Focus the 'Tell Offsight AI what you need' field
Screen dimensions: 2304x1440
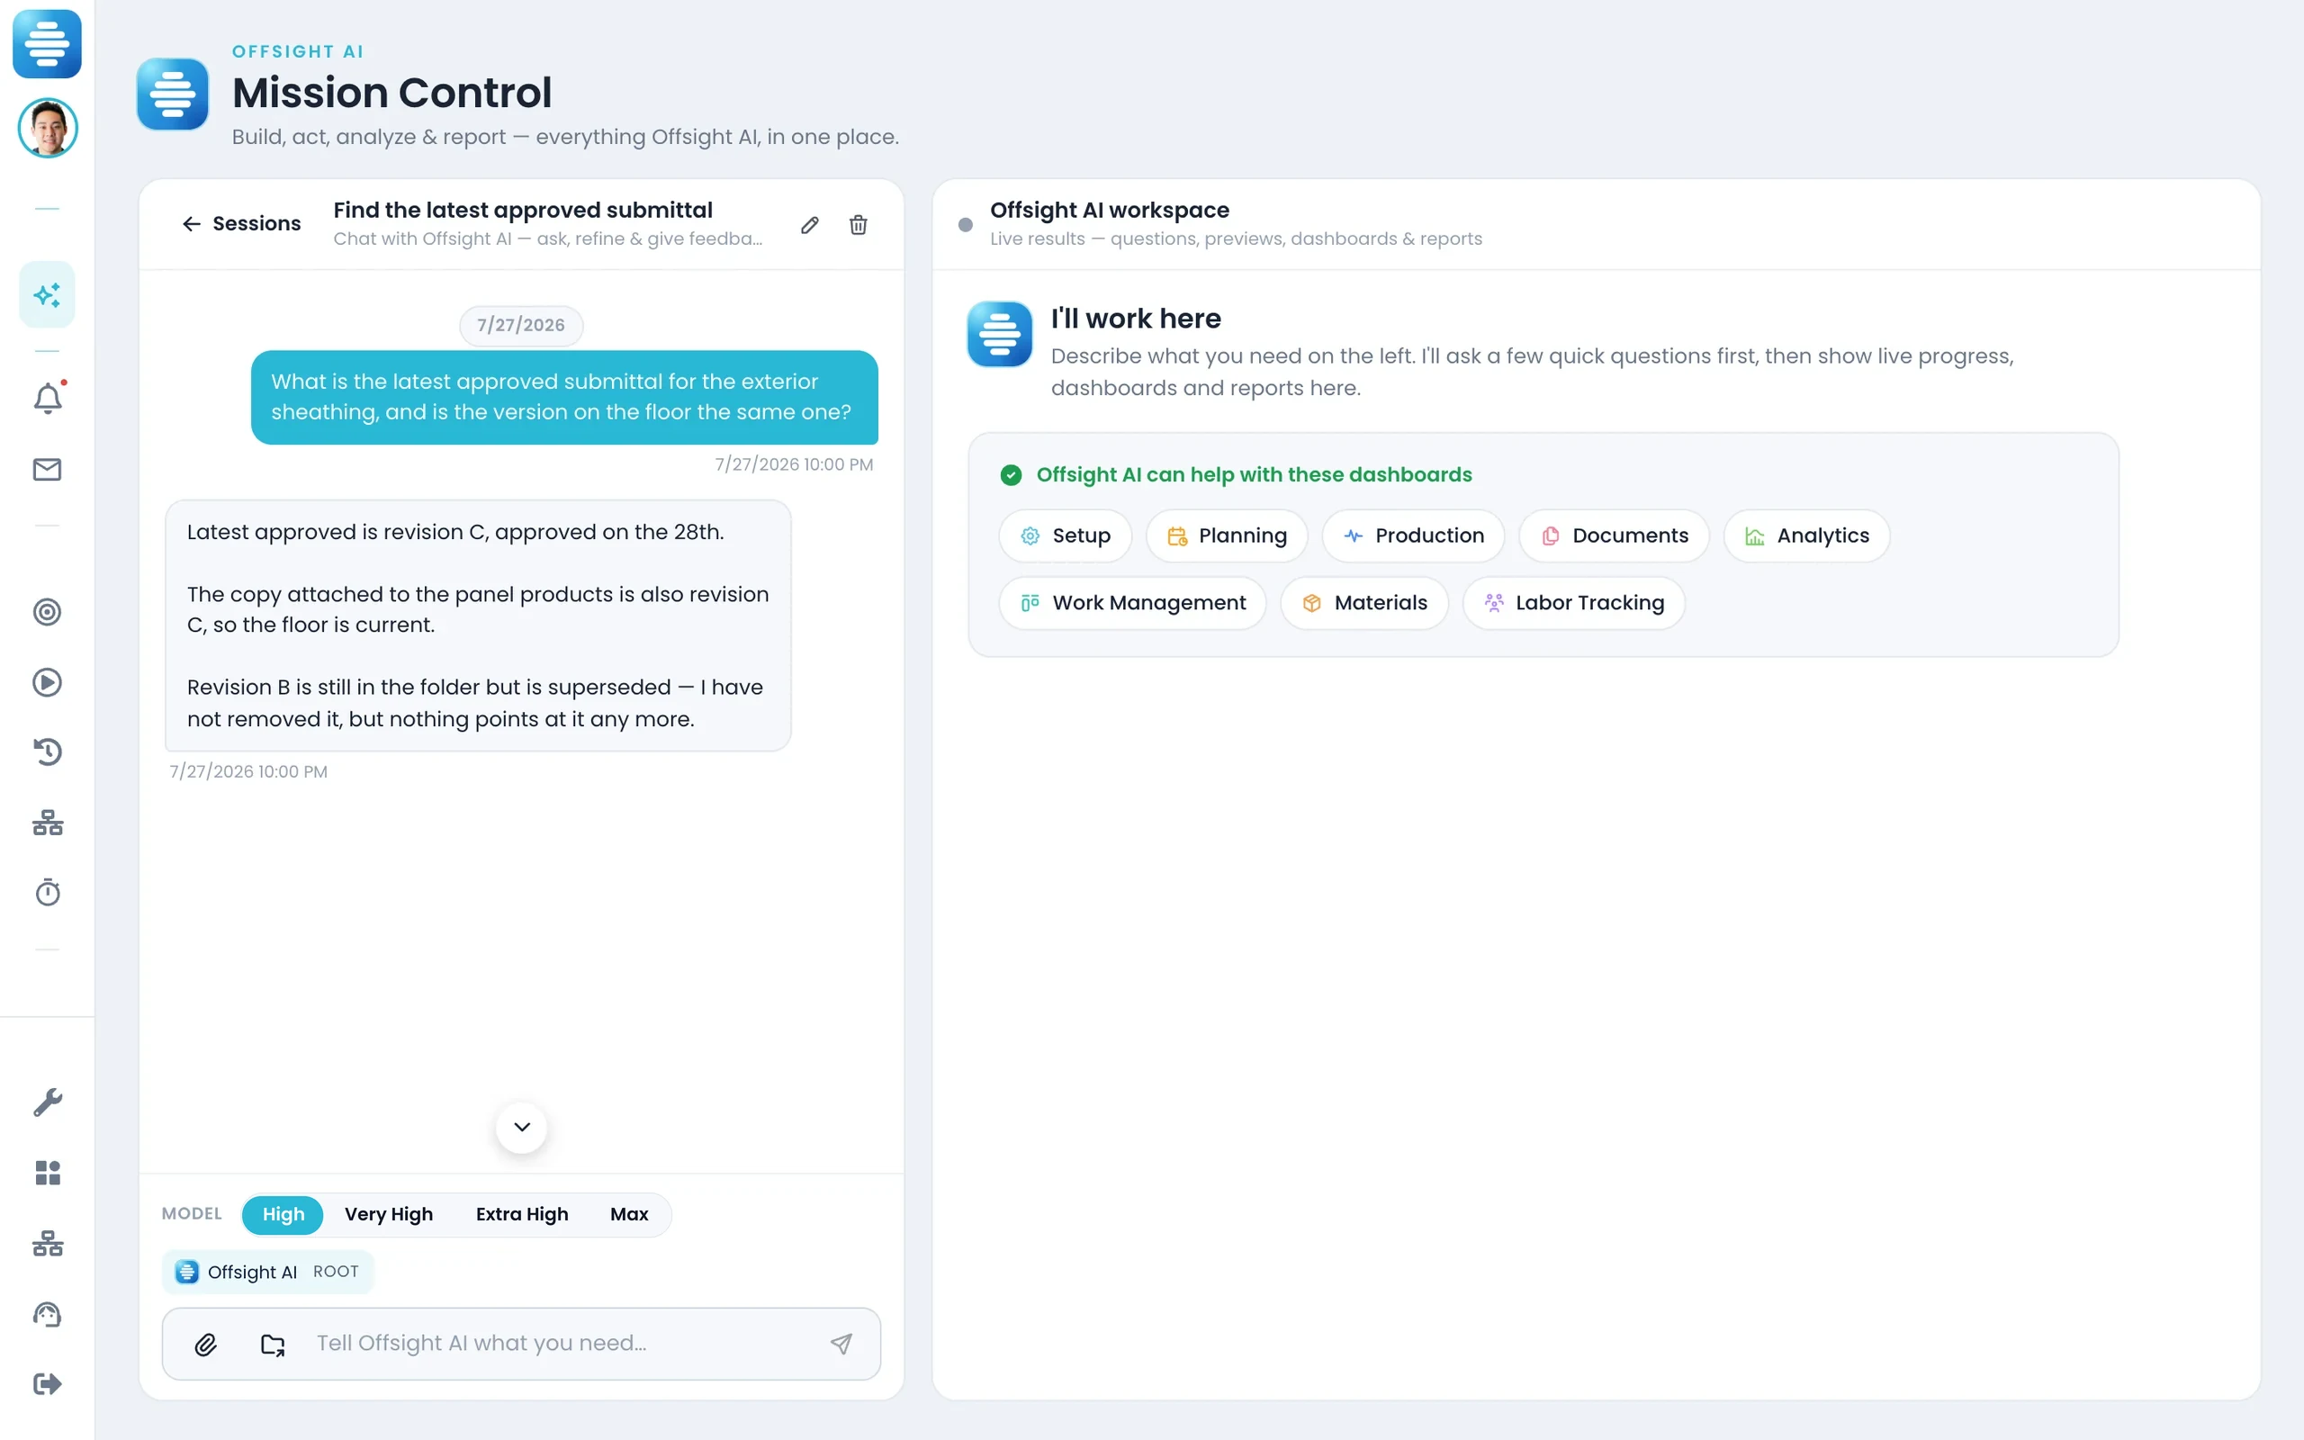tap(562, 1343)
